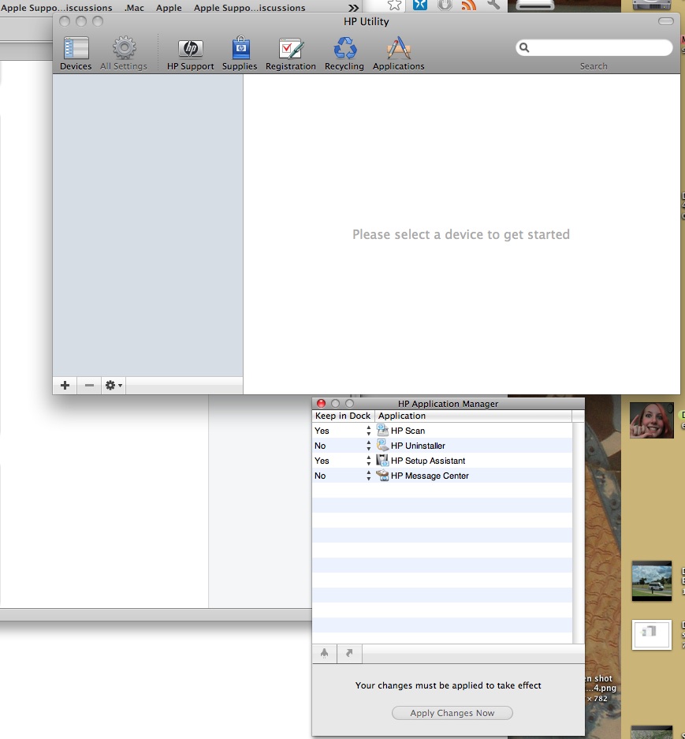This screenshot has width=685, height=739.
Task: Click Apply Changes Now button
Action: 452,713
